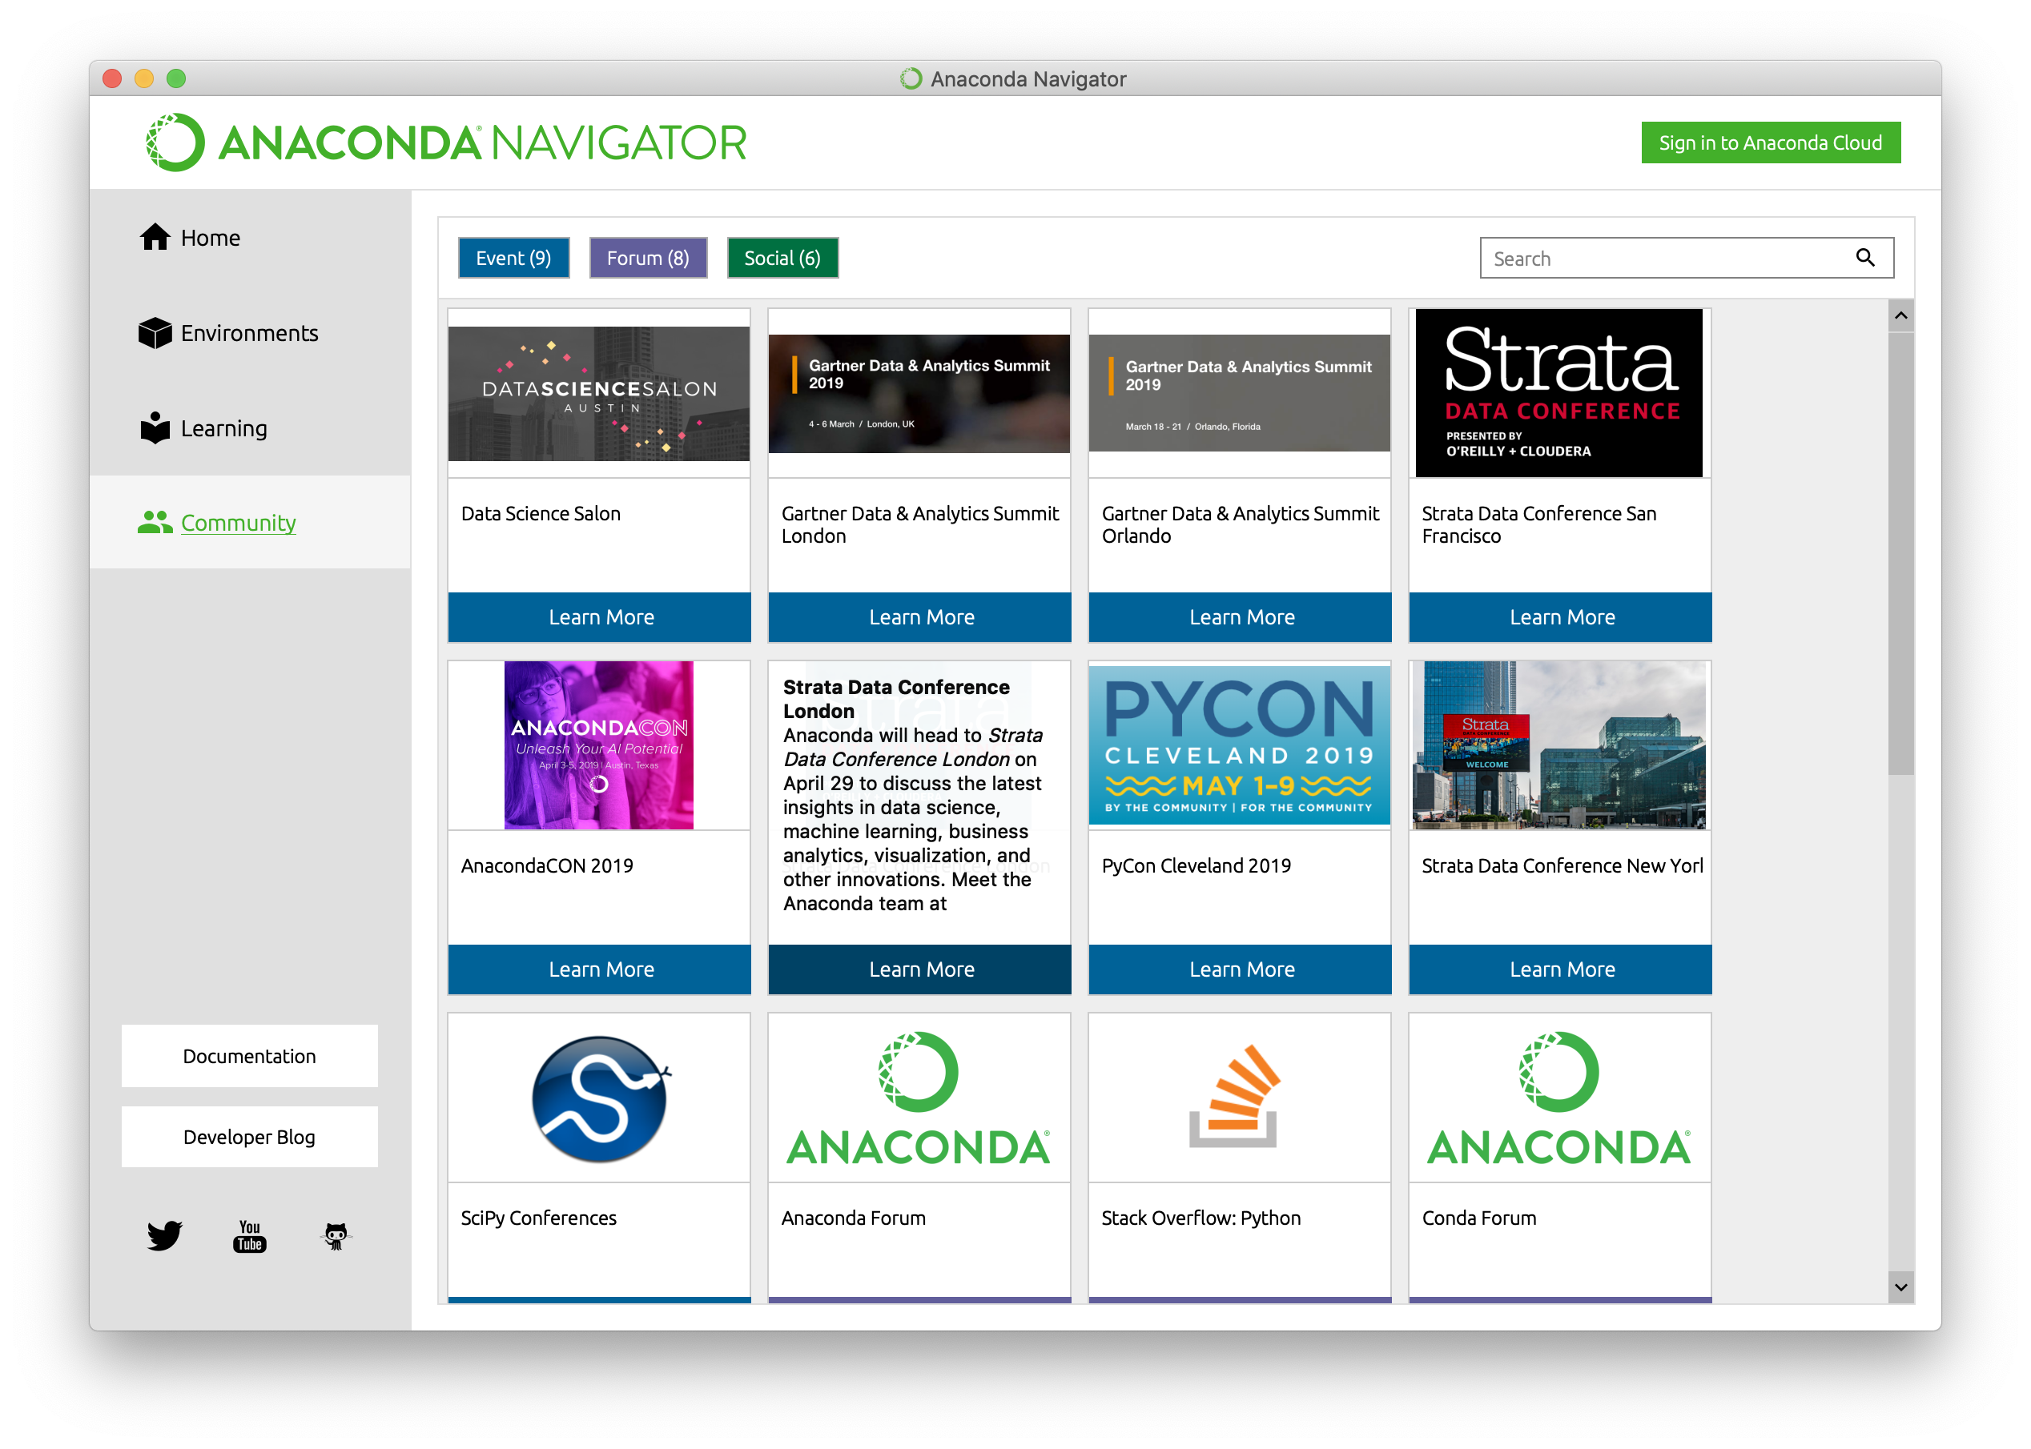
Task: Click the PyCon Cleveland 2019 thumbnail
Action: 1240,745
